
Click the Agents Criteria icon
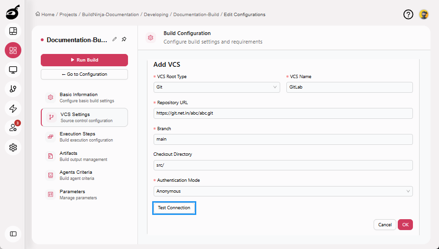tap(50, 175)
